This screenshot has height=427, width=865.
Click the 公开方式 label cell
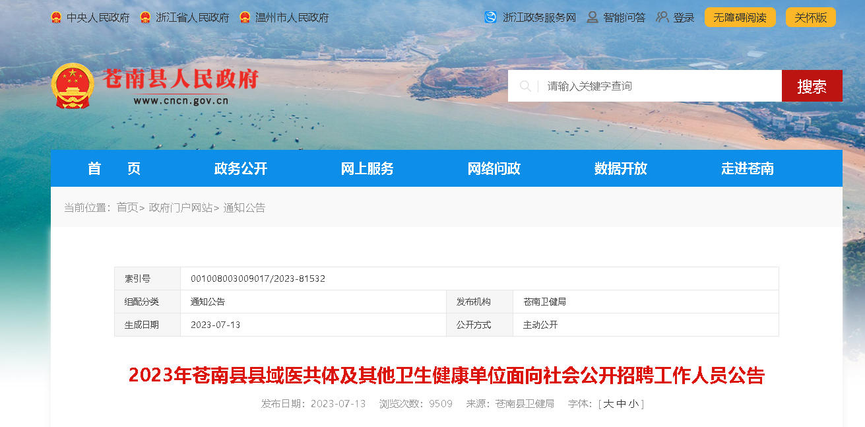pyautogui.click(x=480, y=325)
